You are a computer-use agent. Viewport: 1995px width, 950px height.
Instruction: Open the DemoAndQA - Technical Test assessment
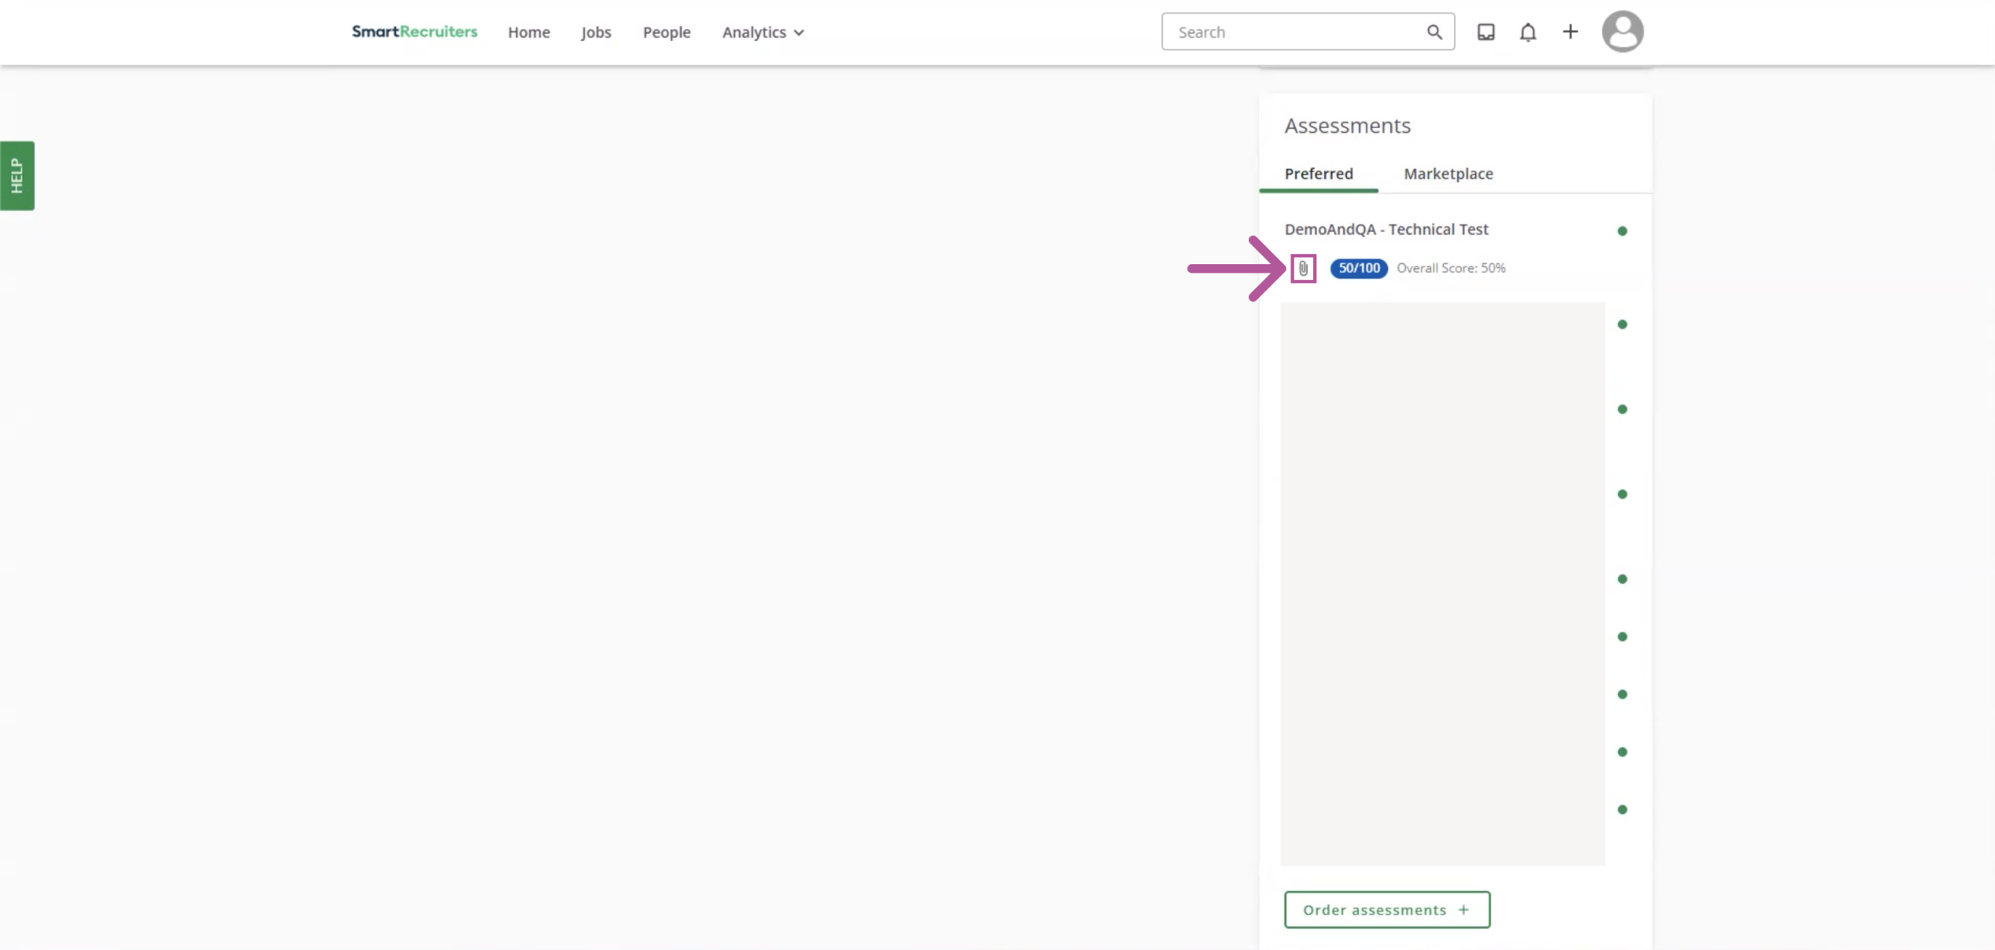(x=1386, y=229)
